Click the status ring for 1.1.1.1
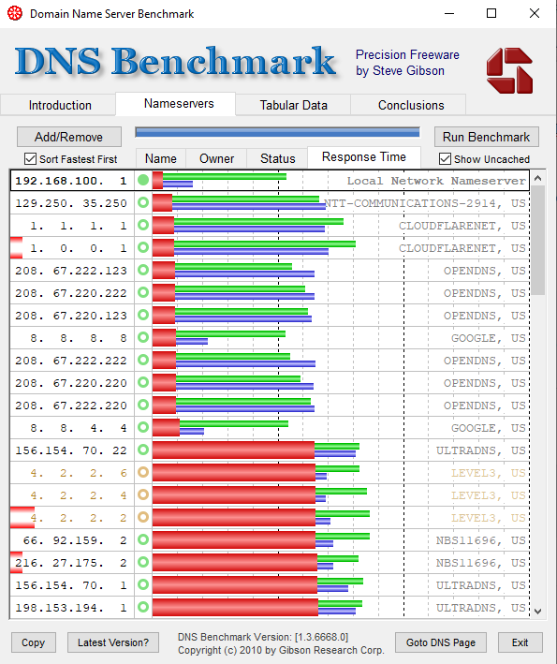The image size is (557, 664). pos(143,226)
